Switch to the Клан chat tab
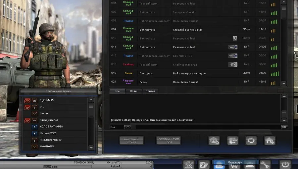298x169 pixels. click(x=133, y=91)
